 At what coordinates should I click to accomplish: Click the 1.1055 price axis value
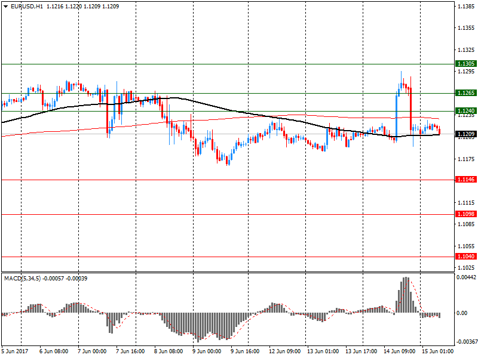(466, 246)
